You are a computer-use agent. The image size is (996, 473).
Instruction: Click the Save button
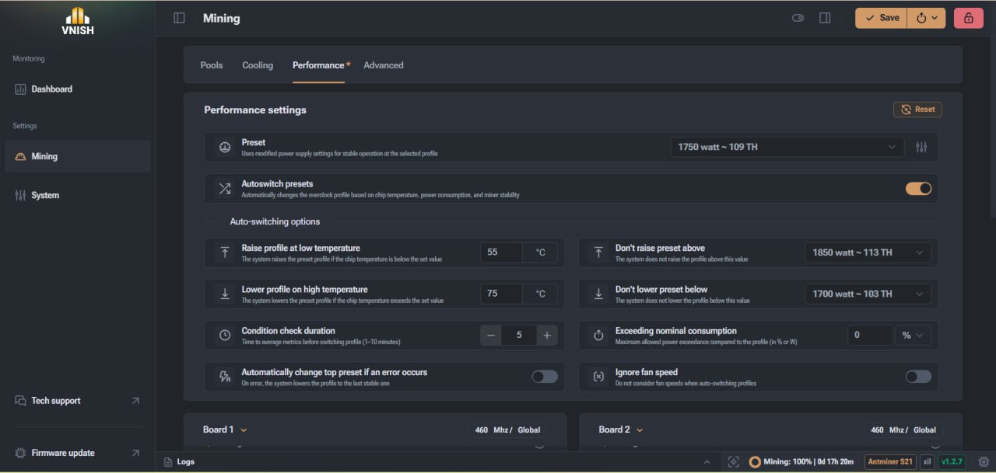tap(882, 18)
